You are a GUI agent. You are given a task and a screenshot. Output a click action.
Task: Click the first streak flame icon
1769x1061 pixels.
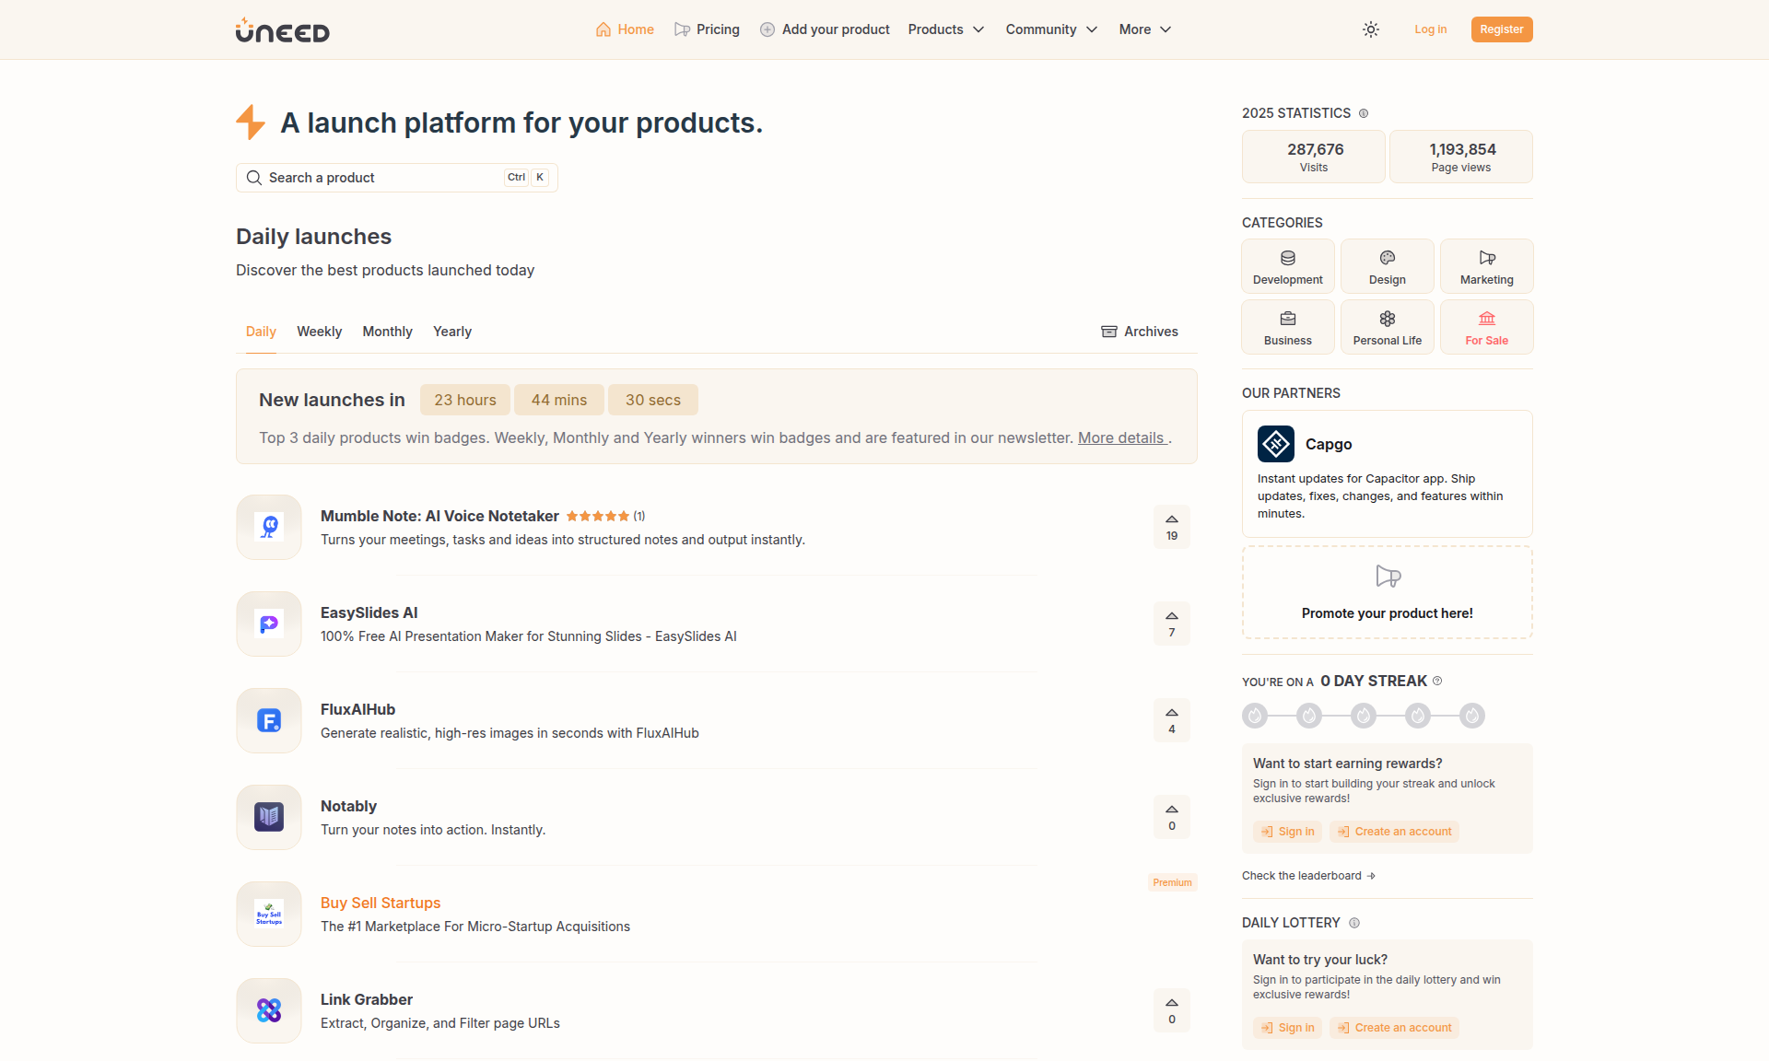1255,716
